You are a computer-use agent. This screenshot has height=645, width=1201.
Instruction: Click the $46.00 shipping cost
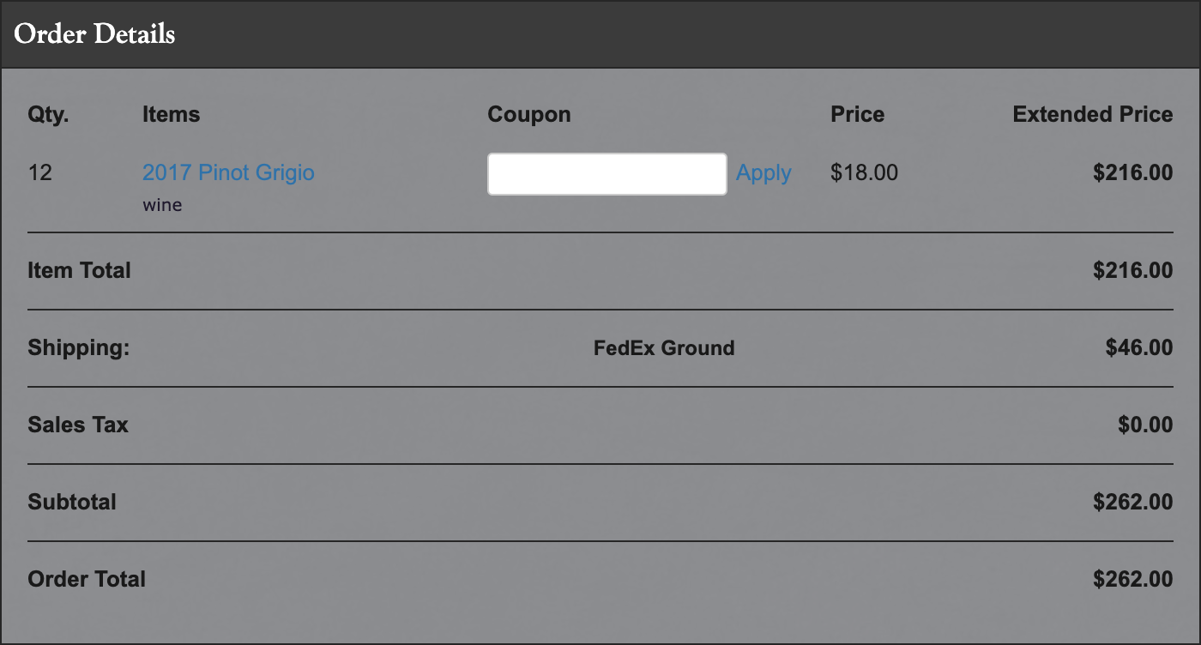coord(1139,347)
